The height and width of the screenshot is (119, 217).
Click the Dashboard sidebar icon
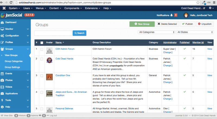pyautogui.click(x=2, y=22)
